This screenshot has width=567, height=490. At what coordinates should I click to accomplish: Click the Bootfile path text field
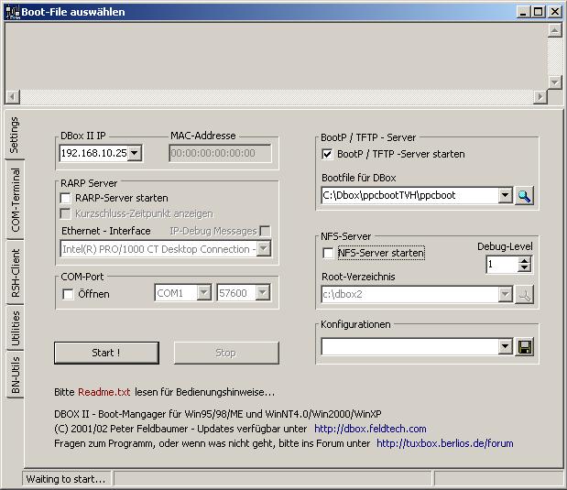click(x=409, y=195)
